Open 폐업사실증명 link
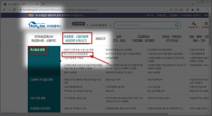 70,73
